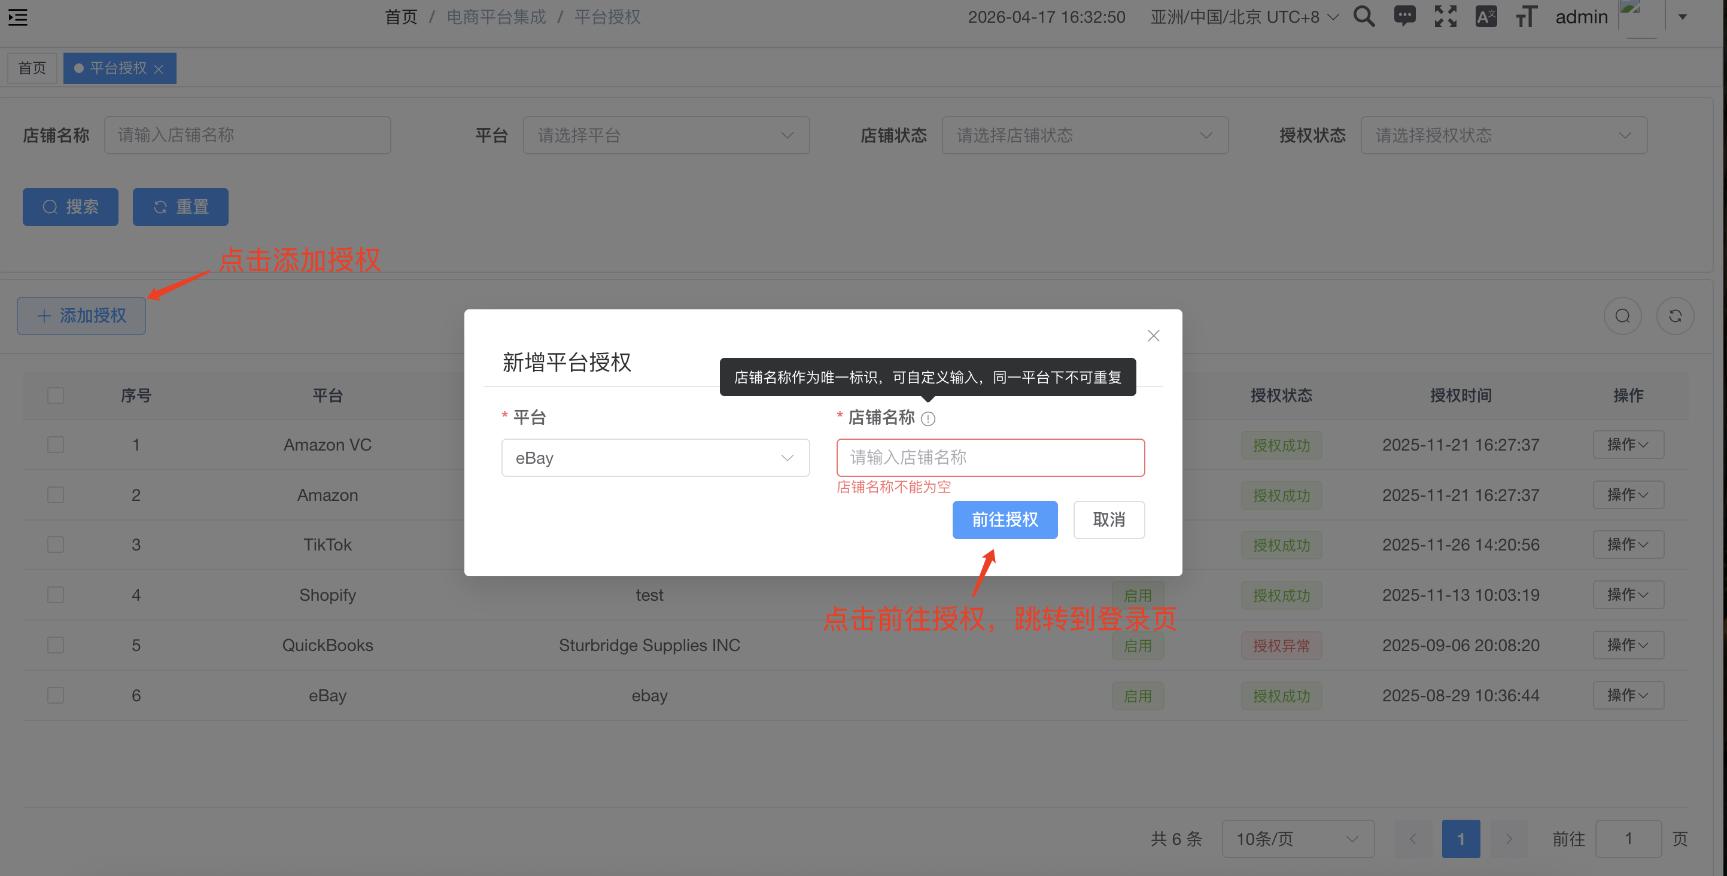This screenshot has width=1727, height=876.
Task: Go to next page arrow
Action: coord(1509,838)
